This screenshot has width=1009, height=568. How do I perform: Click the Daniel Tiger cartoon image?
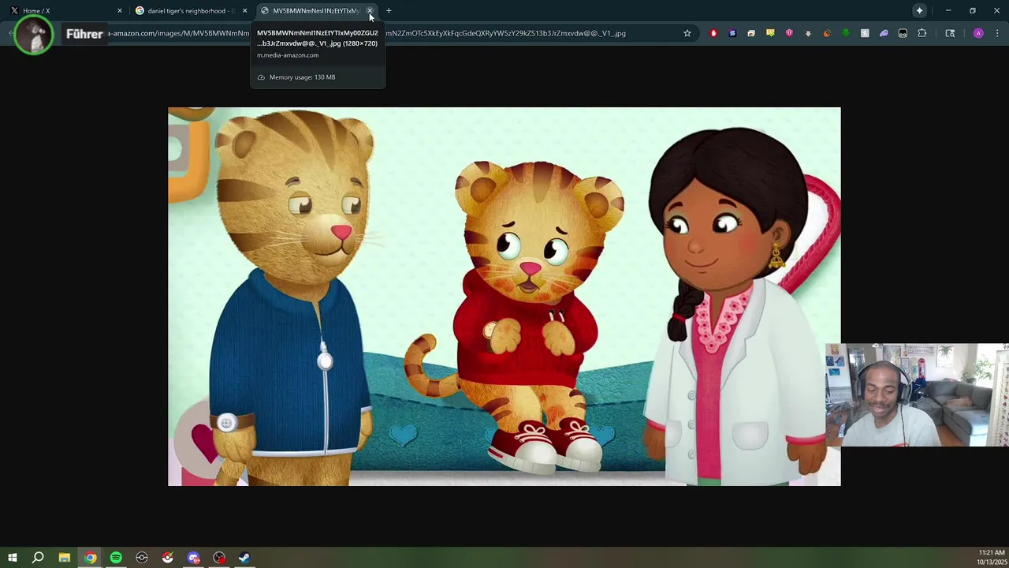pyautogui.click(x=504, y=297)
